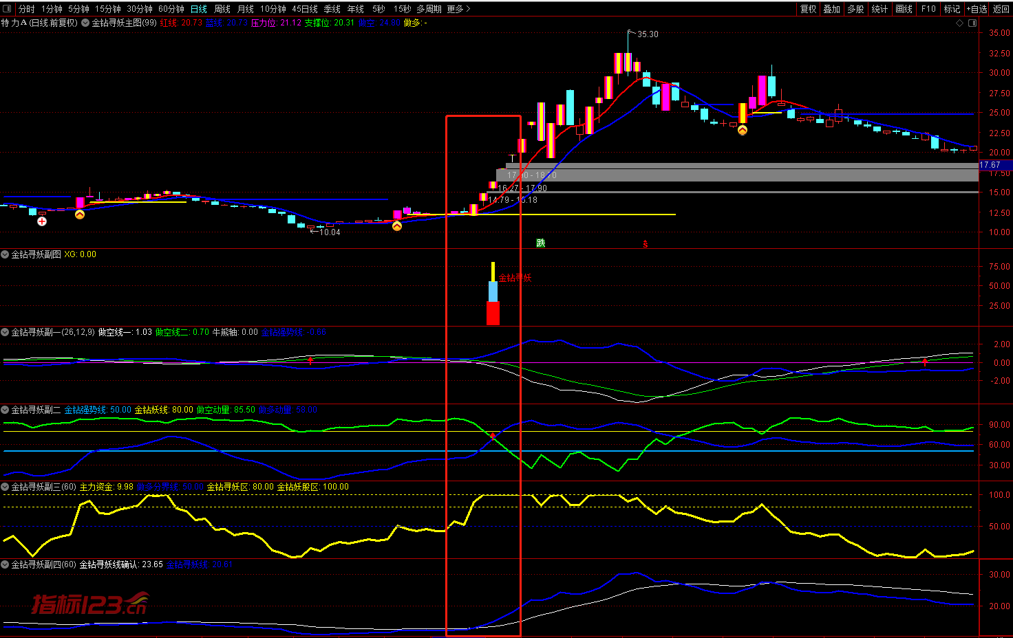
Task: Switch to the 月线 period tab
Action: [x=246, y=9]
